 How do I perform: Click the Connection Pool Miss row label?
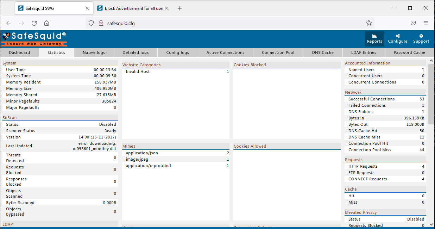pos(370,150)
